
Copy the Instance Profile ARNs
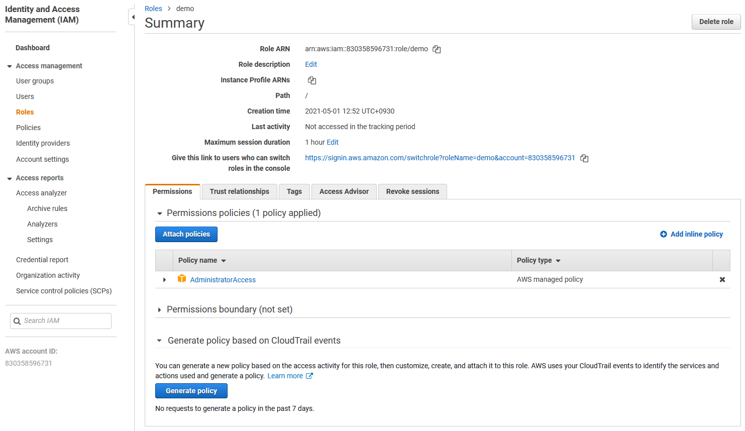pos(312,80)
